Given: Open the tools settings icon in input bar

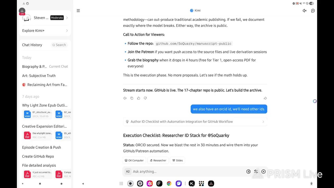Looking at the screenshot, I should tap(256, 172).
